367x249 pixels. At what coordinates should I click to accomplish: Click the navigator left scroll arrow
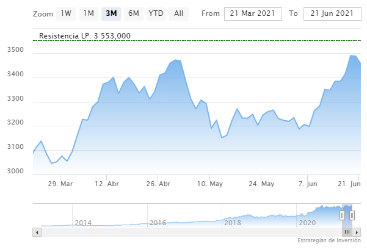(x=37, y=232)
